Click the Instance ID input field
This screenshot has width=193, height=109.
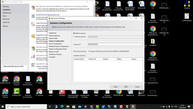115,44
